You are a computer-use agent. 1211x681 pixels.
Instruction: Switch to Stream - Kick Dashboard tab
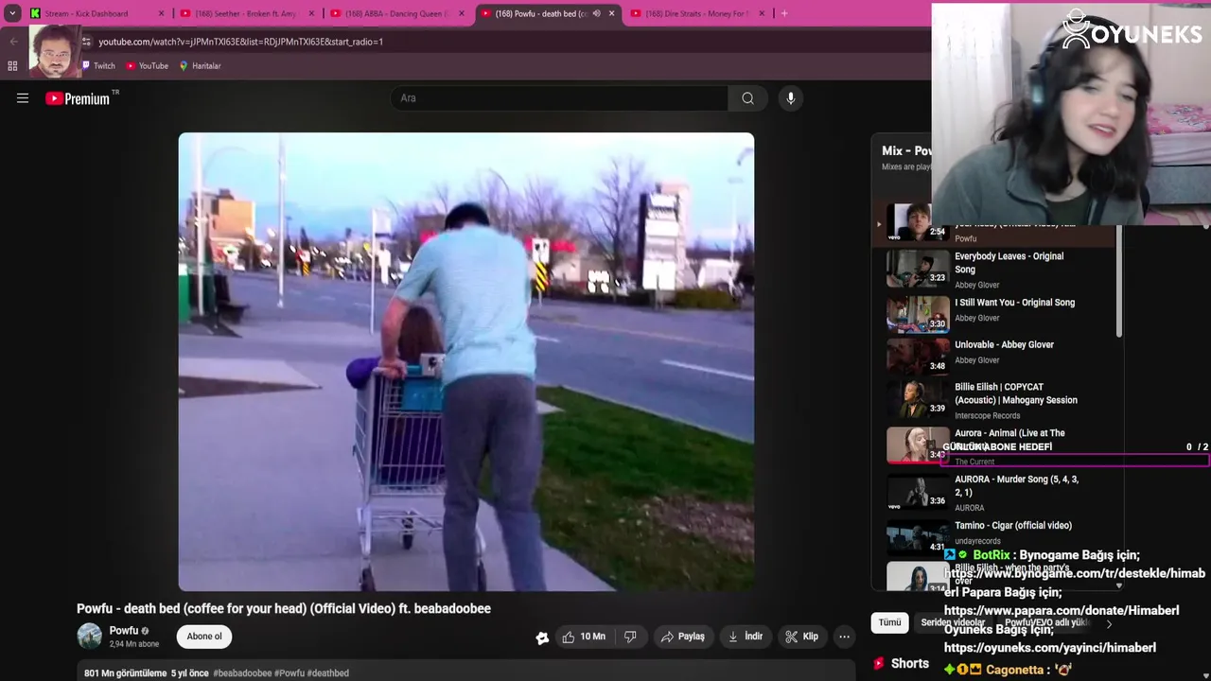(86, 13)
